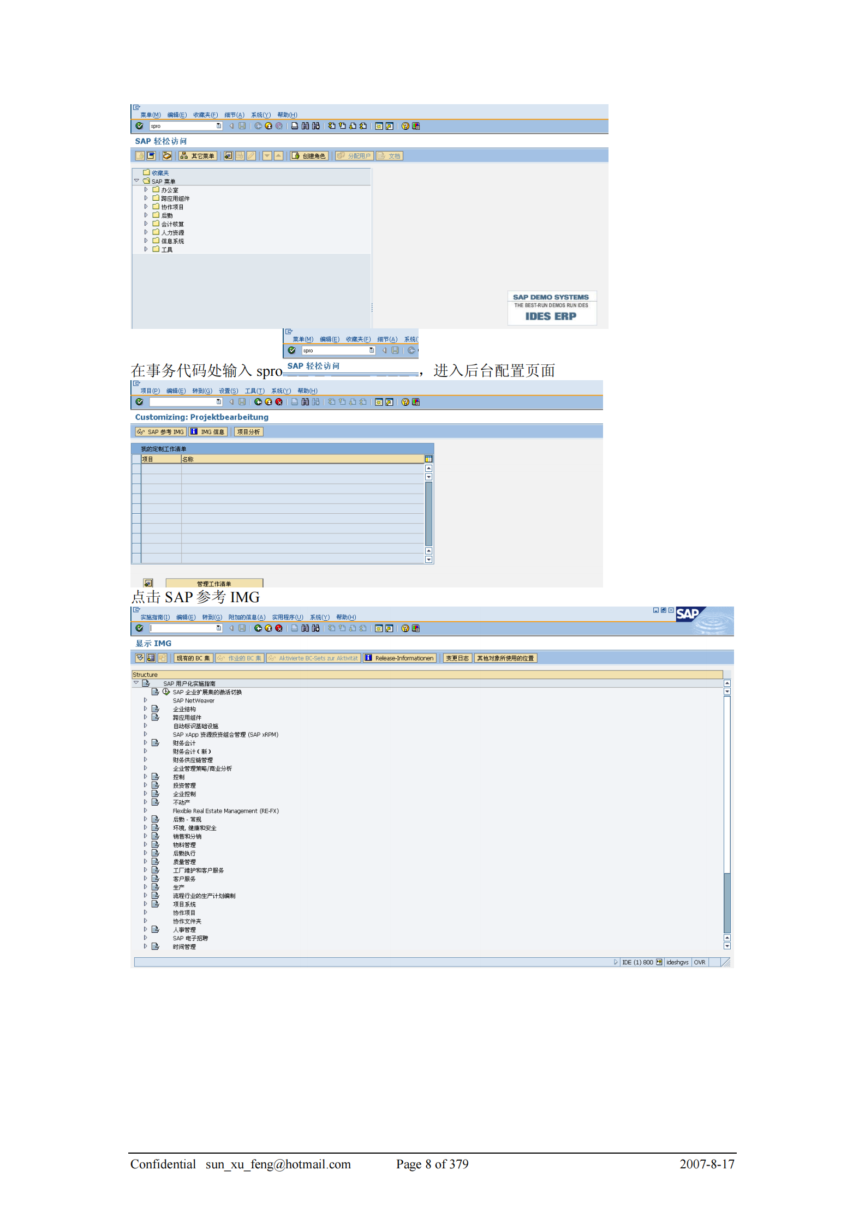Open 转到(G) menu in Customizing window

tap(202, 391)
